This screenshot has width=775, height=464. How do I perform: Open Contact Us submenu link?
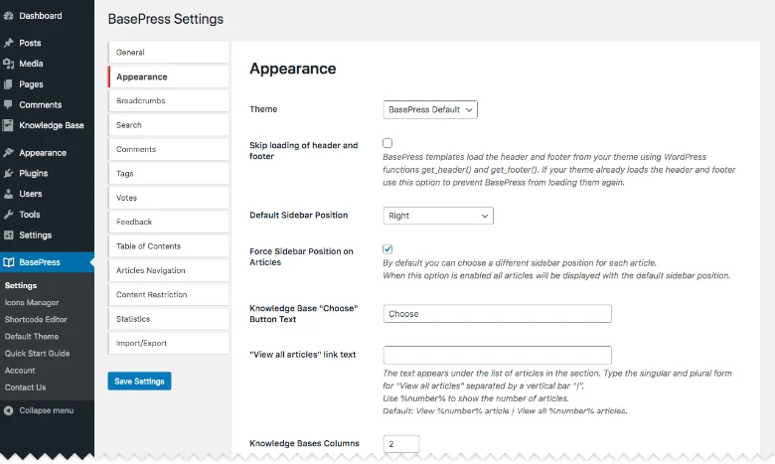(x=25, y=387)
